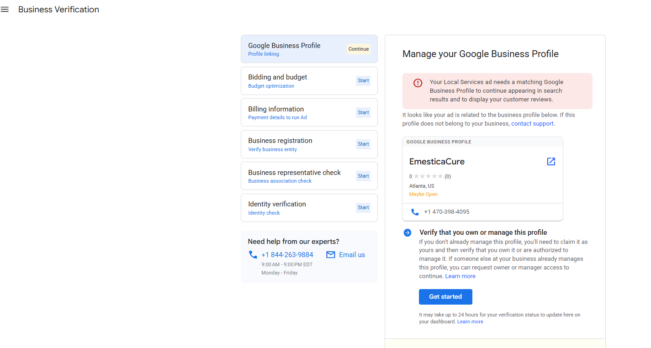Click the Identity check subtitle
The width and height of the screenshot is (651, 348).
(x=264, y=213)
